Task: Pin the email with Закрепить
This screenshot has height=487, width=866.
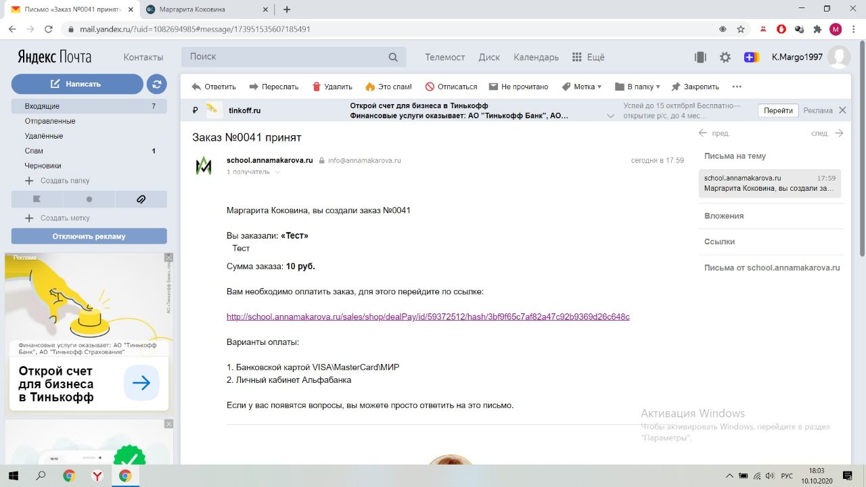Action: (695, 87)
